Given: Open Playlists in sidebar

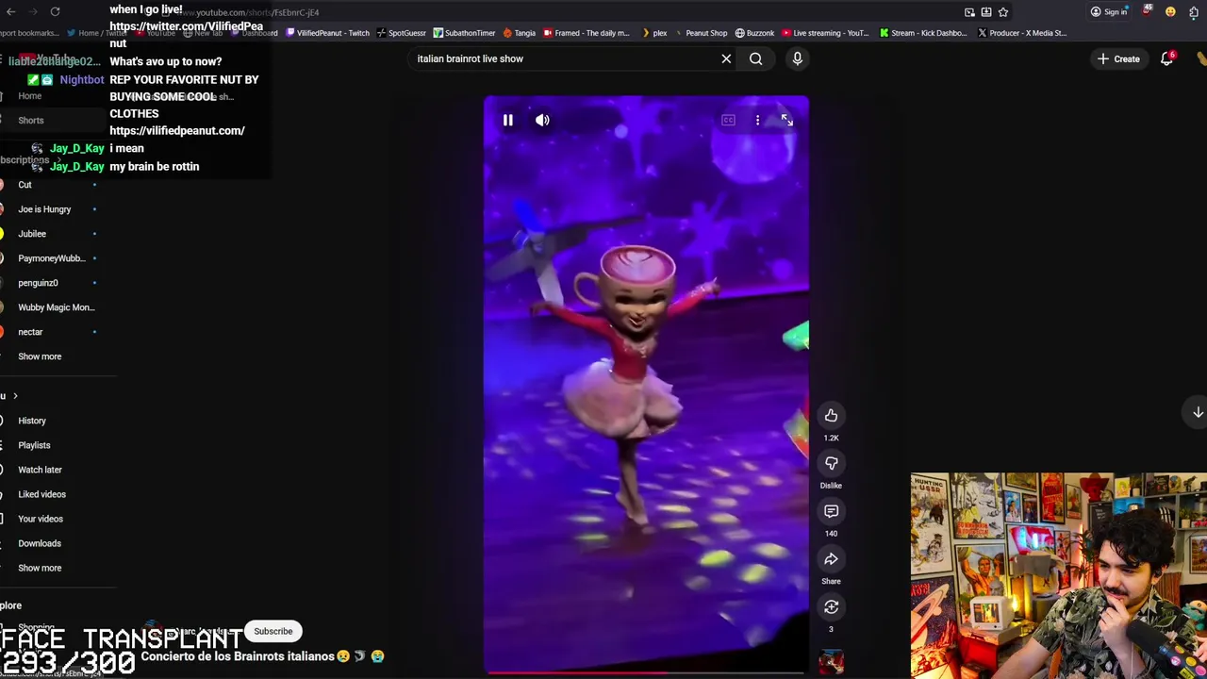Looking at the screenshot, I should pos(34,445).
